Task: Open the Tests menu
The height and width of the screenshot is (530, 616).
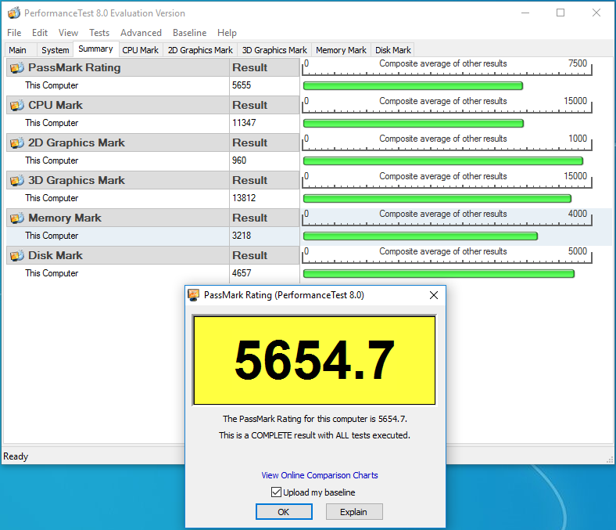Action: tap(99, 33)
